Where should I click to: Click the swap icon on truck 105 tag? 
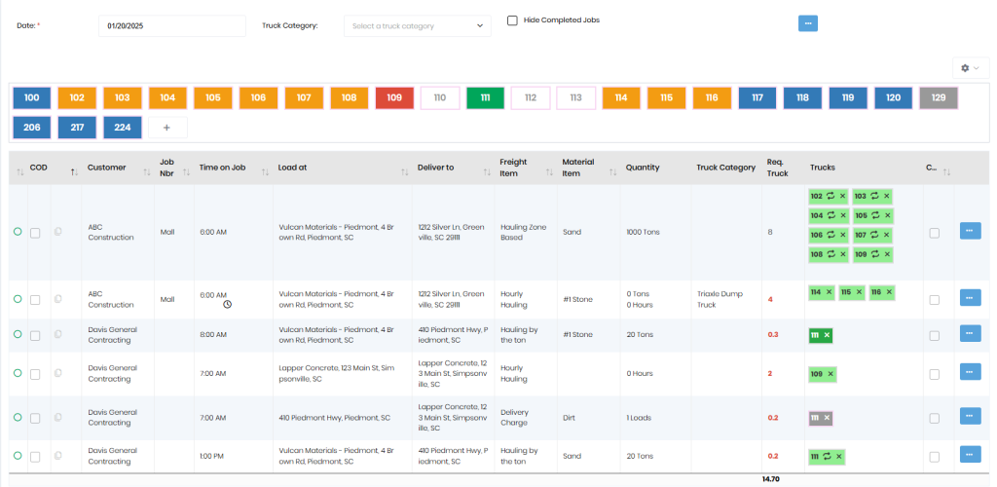(873, 215)
